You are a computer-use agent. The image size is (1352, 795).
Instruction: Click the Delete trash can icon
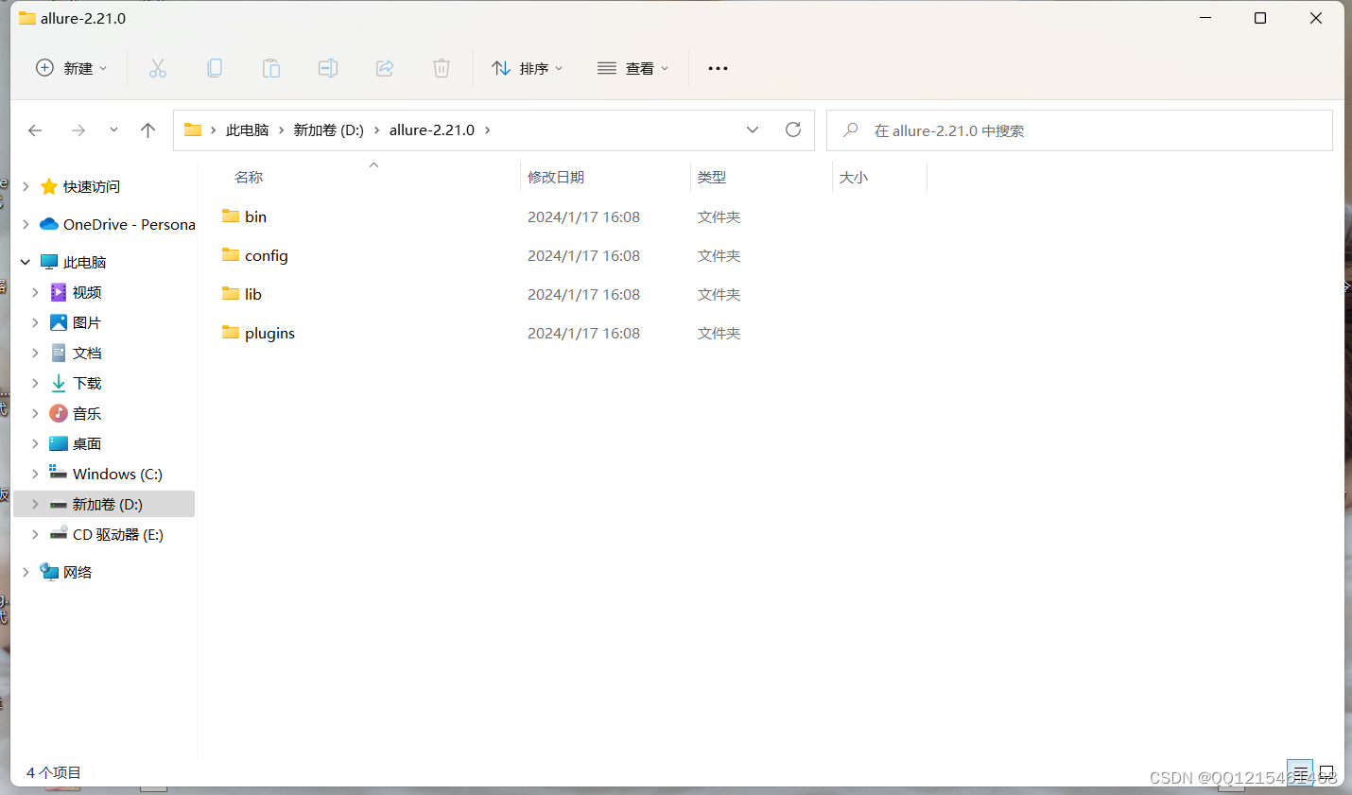(442, 68)
